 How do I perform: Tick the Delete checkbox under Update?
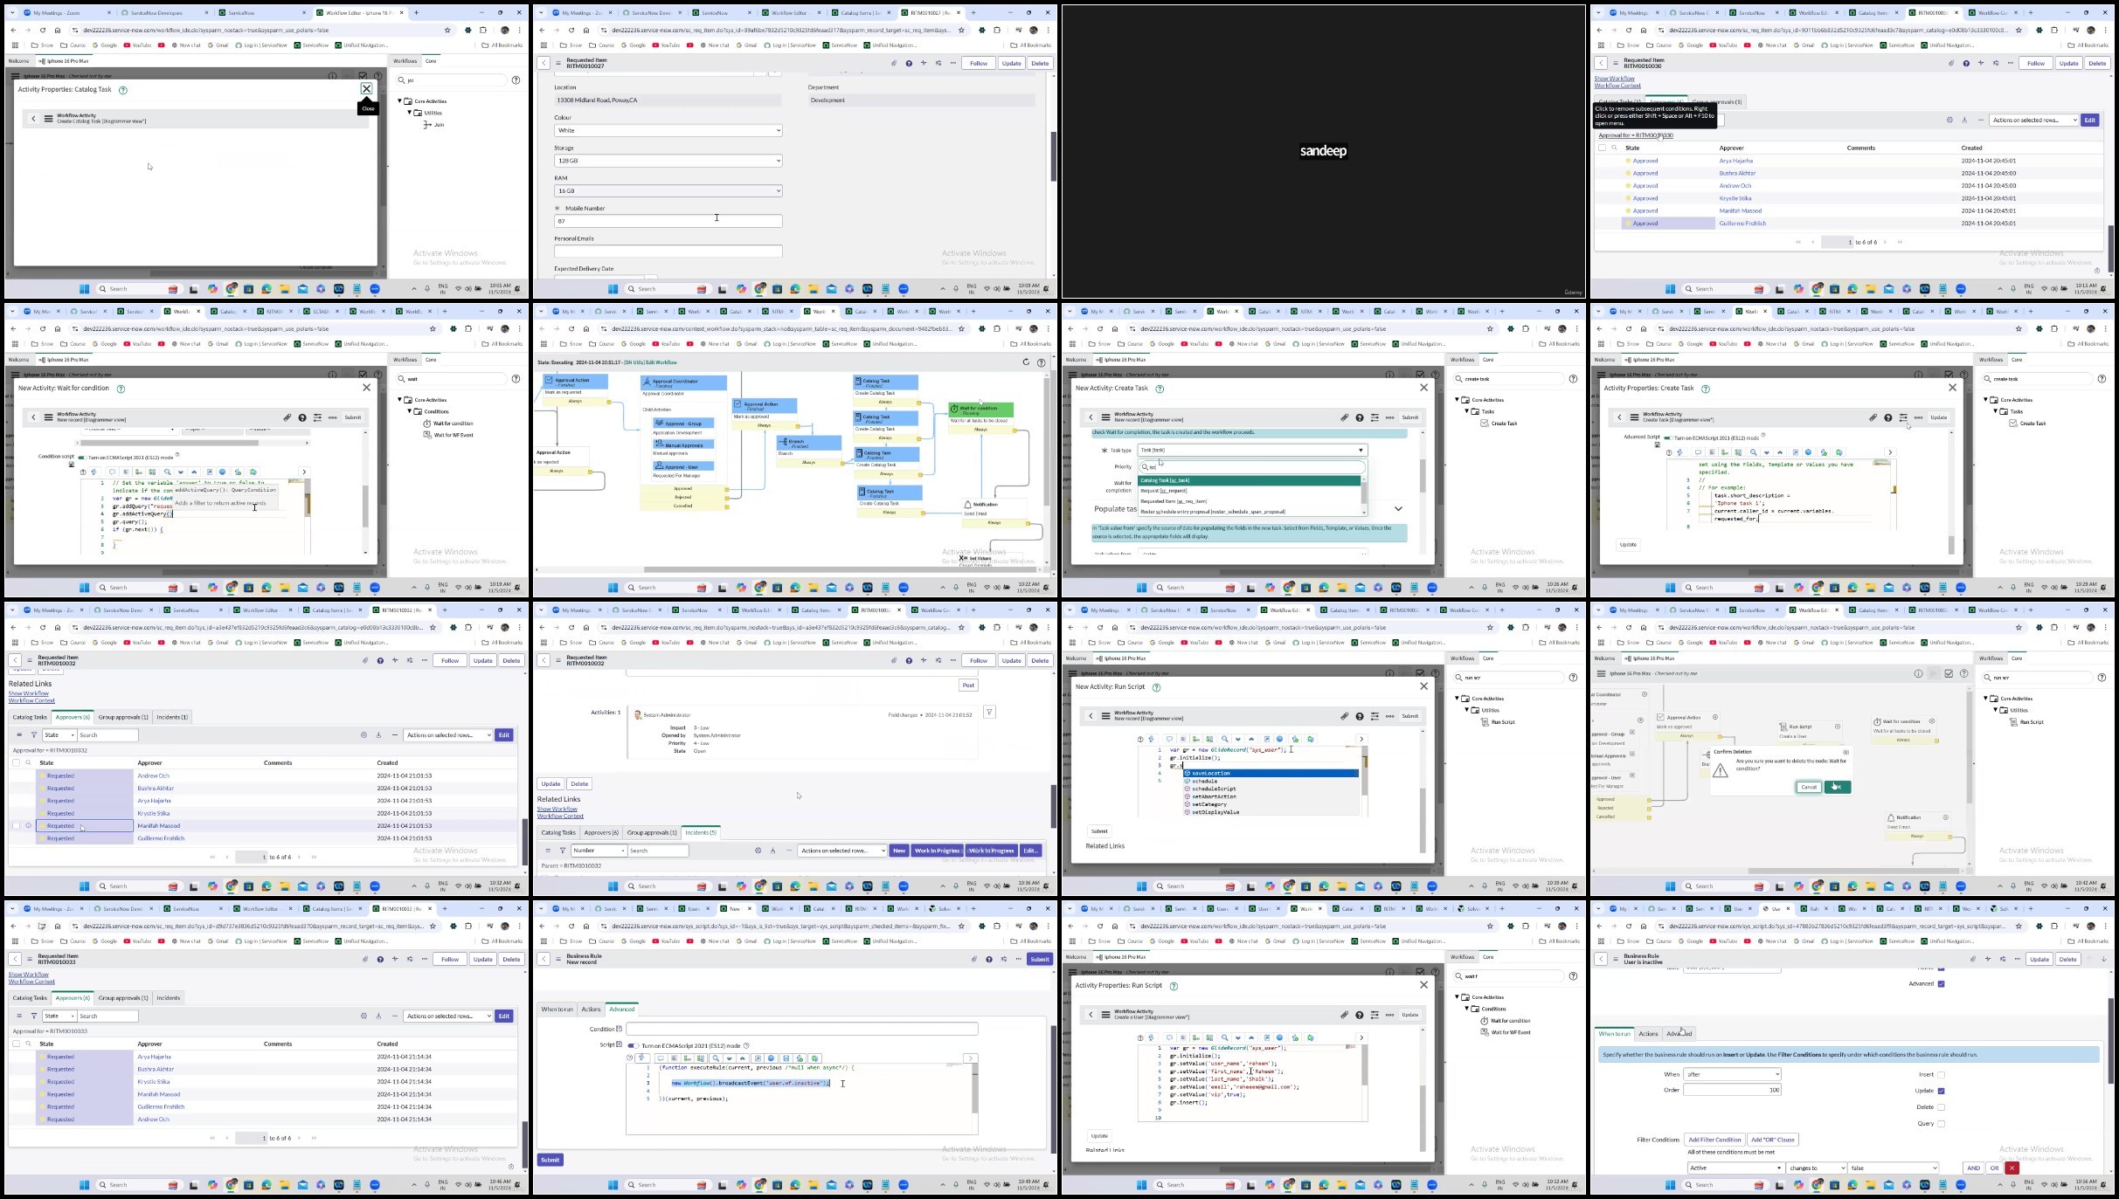[1941, 1107]
